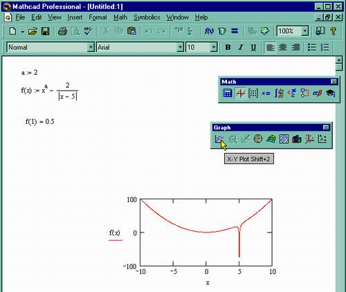
Task: Toggle bold formatting
Action: click(x=228, y=47)
